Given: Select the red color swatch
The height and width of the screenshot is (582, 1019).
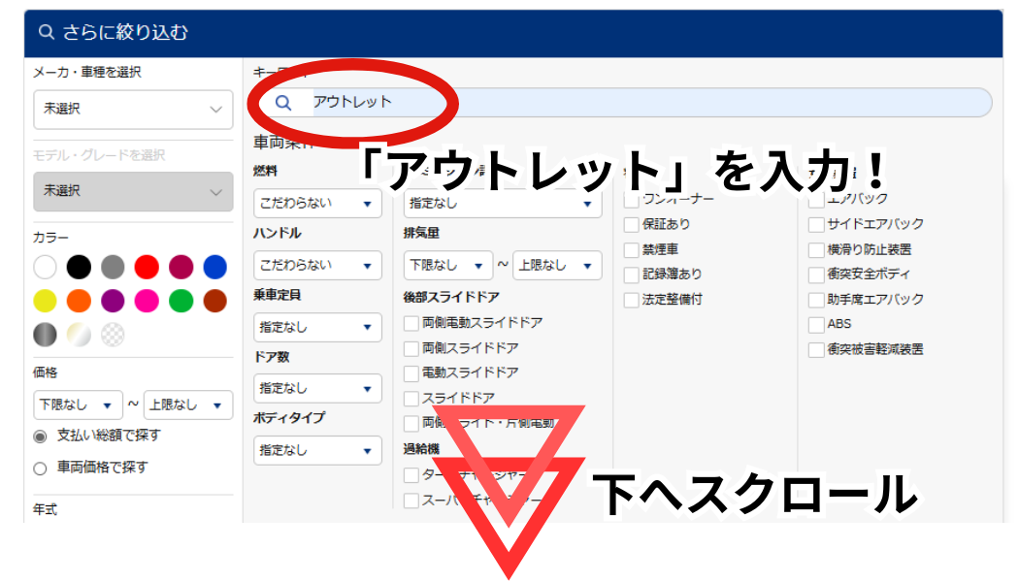Looking at the screenshot, I should (x=147, y=267).
